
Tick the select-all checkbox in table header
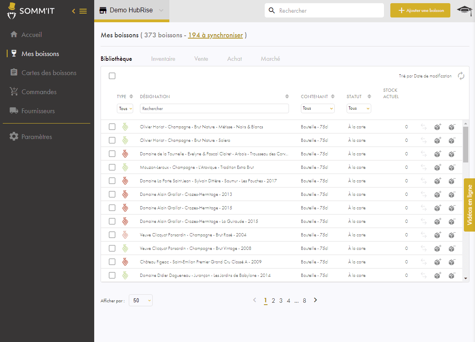pos(112,76)
